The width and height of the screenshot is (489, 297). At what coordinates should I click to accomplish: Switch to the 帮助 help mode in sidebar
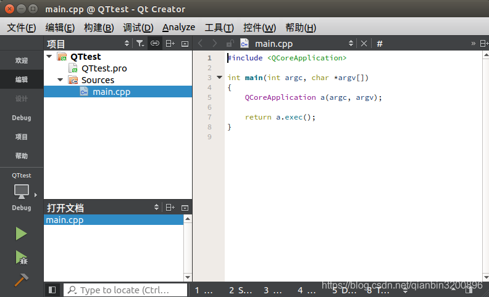22,156
